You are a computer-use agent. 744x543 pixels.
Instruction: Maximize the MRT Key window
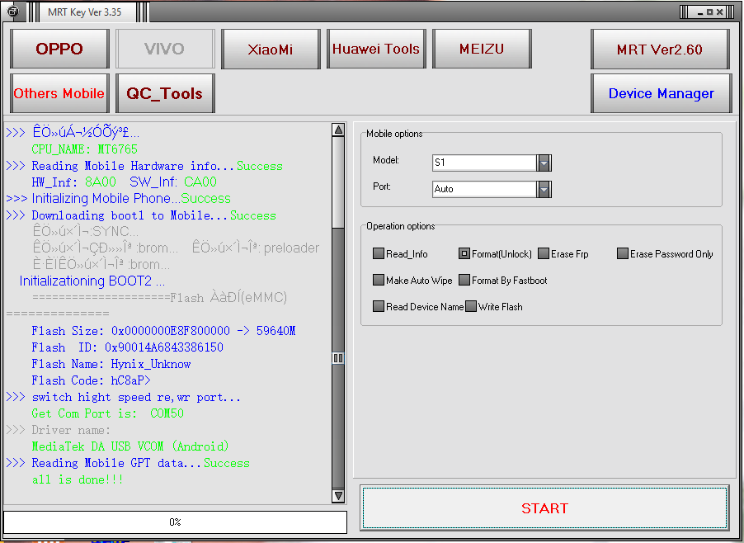pyautogui.click(x=710, y=12)
